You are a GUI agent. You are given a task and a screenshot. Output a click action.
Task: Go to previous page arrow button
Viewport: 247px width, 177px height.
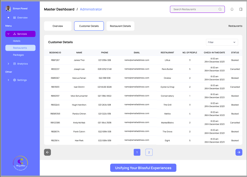[47, 152]
